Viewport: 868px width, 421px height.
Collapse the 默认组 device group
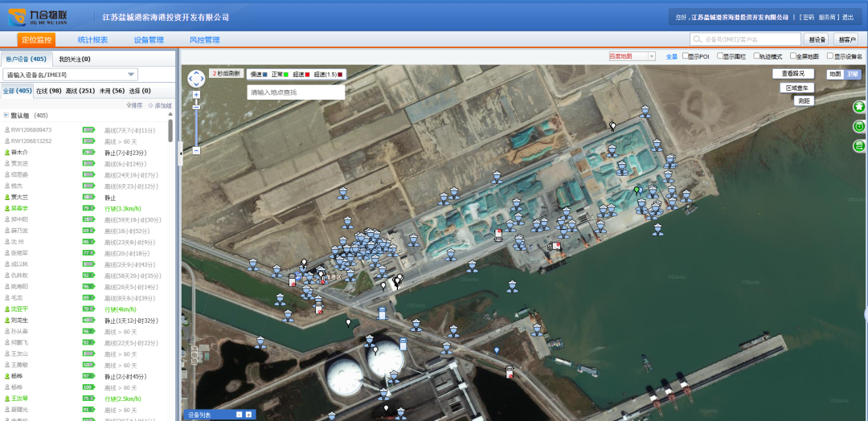point(6,116)
